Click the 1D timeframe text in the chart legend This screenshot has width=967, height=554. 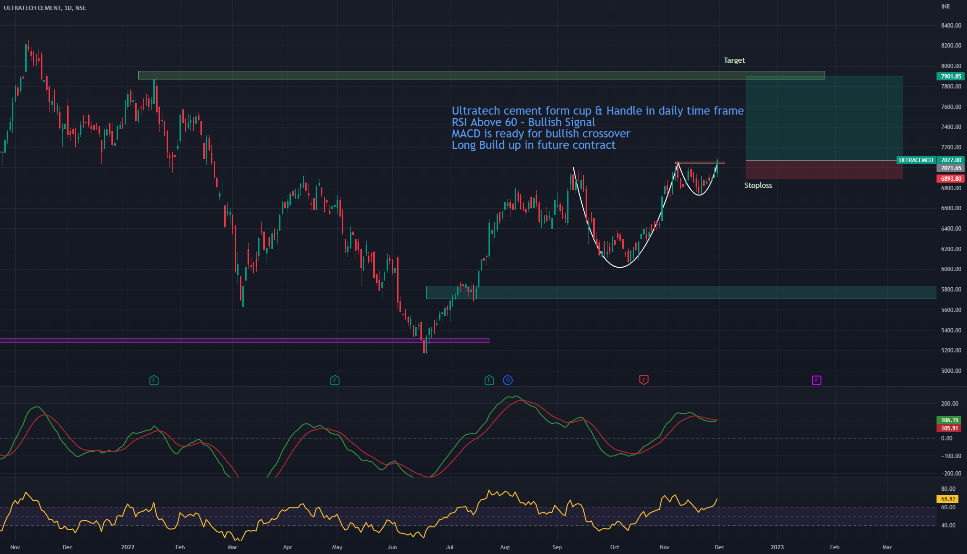(69, 8)
